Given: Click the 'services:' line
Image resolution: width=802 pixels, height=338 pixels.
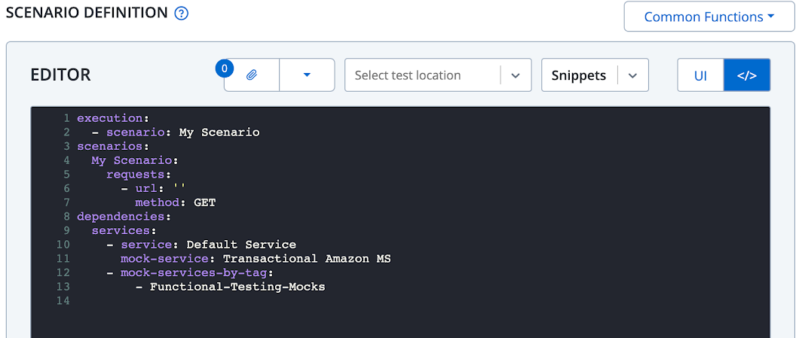Looking at the screenshot, I should pos(124,231).
